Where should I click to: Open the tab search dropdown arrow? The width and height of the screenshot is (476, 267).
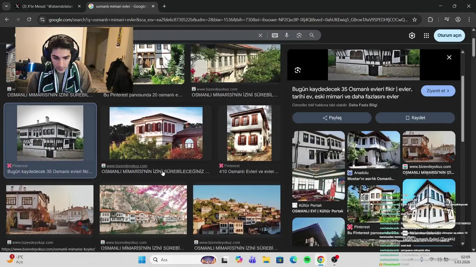(x=6, y=6)
